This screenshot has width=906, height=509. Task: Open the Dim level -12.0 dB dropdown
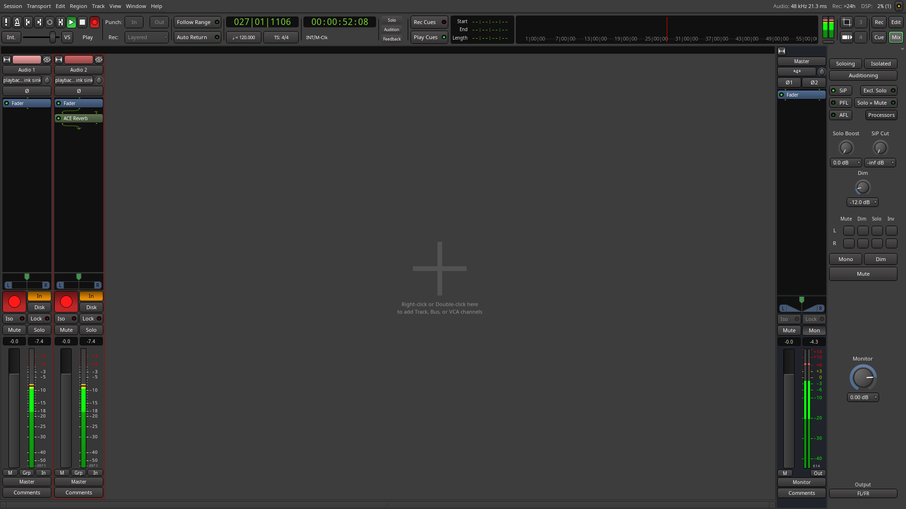tap(863, 202)
